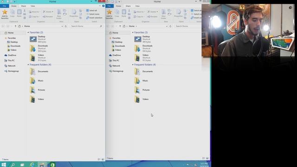
Task: Click Select all in left window ribbon
Action: pyautogui.click(x=92, y=10)
